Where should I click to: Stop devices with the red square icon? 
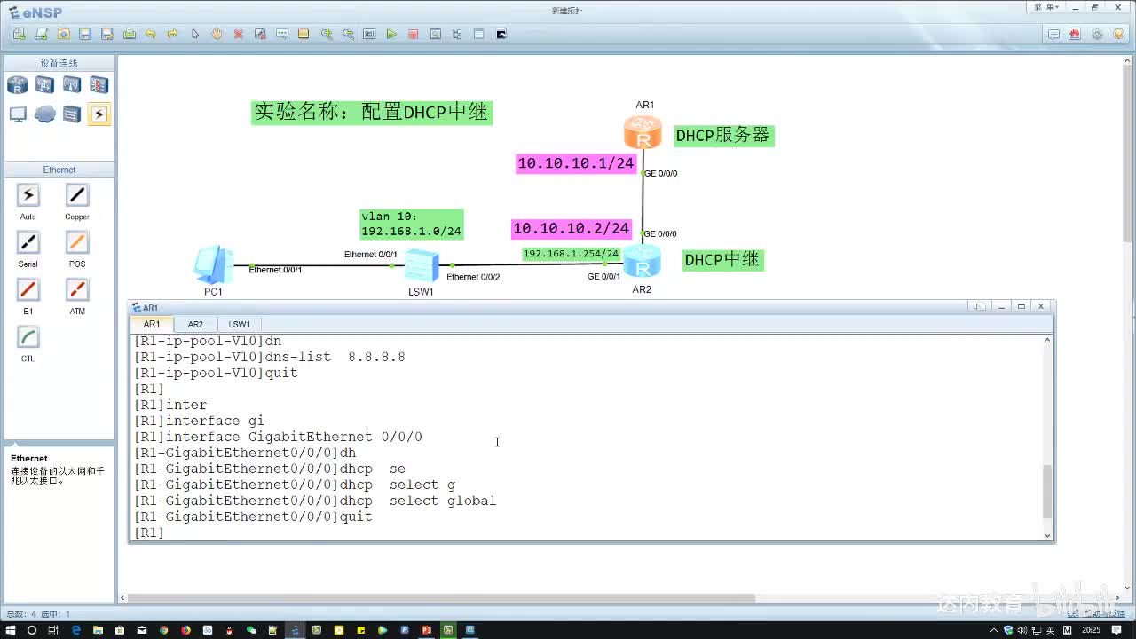pyautogui.click(x=413, y=34)
